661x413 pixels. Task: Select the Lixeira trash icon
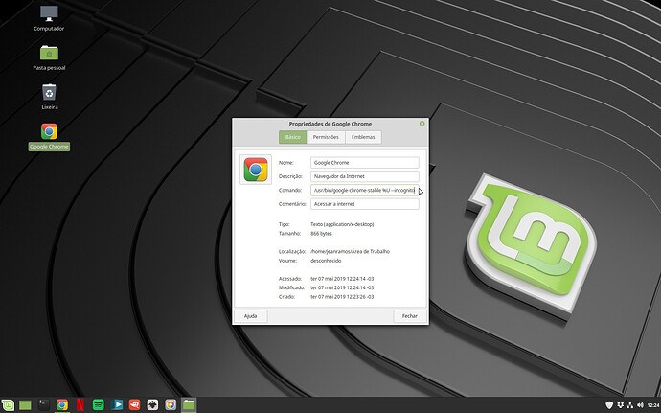coord(49,97)
